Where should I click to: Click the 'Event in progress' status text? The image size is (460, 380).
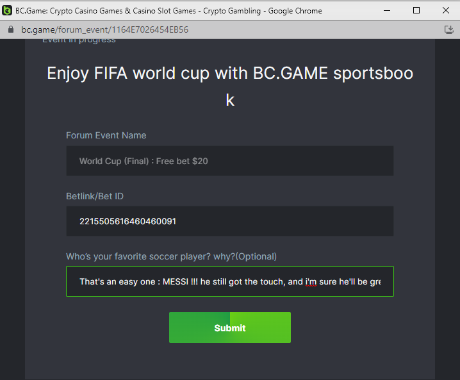(79, 40)
